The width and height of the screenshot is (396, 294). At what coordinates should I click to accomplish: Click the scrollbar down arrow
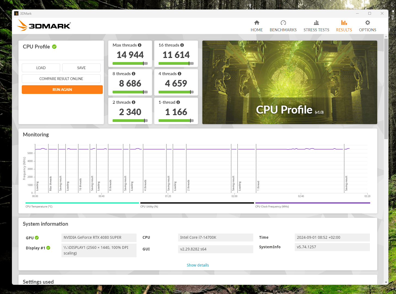tap(386, 283)
